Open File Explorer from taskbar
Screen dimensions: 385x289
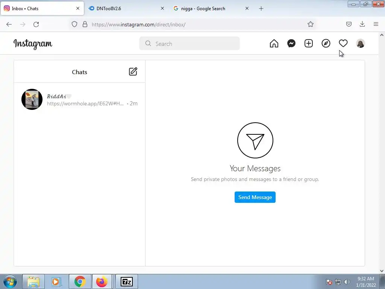[x=33, y=281]
